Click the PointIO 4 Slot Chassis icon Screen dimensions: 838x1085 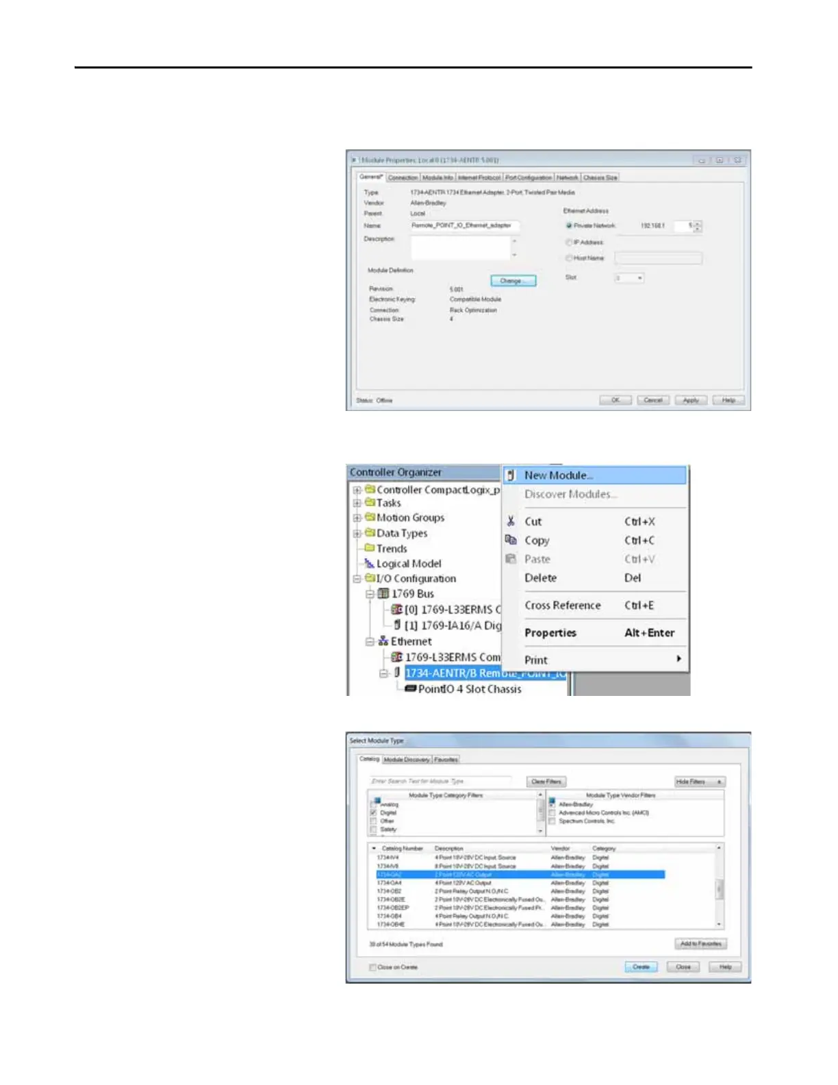pos(411,688)
